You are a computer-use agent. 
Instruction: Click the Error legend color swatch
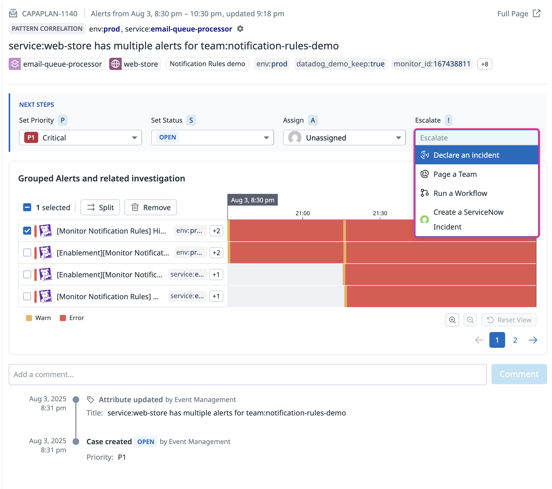tap(63, 318)
